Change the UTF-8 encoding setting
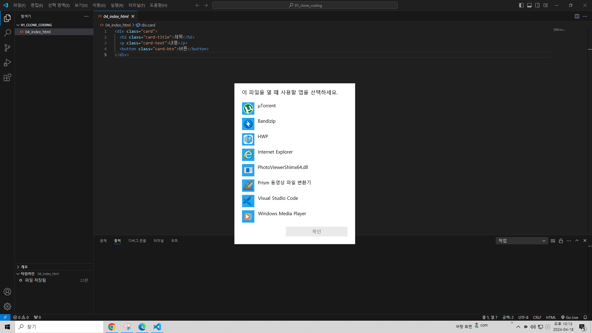Screen dimensions: 592x333 point(523,318)
